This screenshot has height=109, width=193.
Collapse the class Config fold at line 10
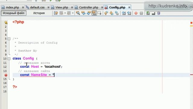pos(9,58)
